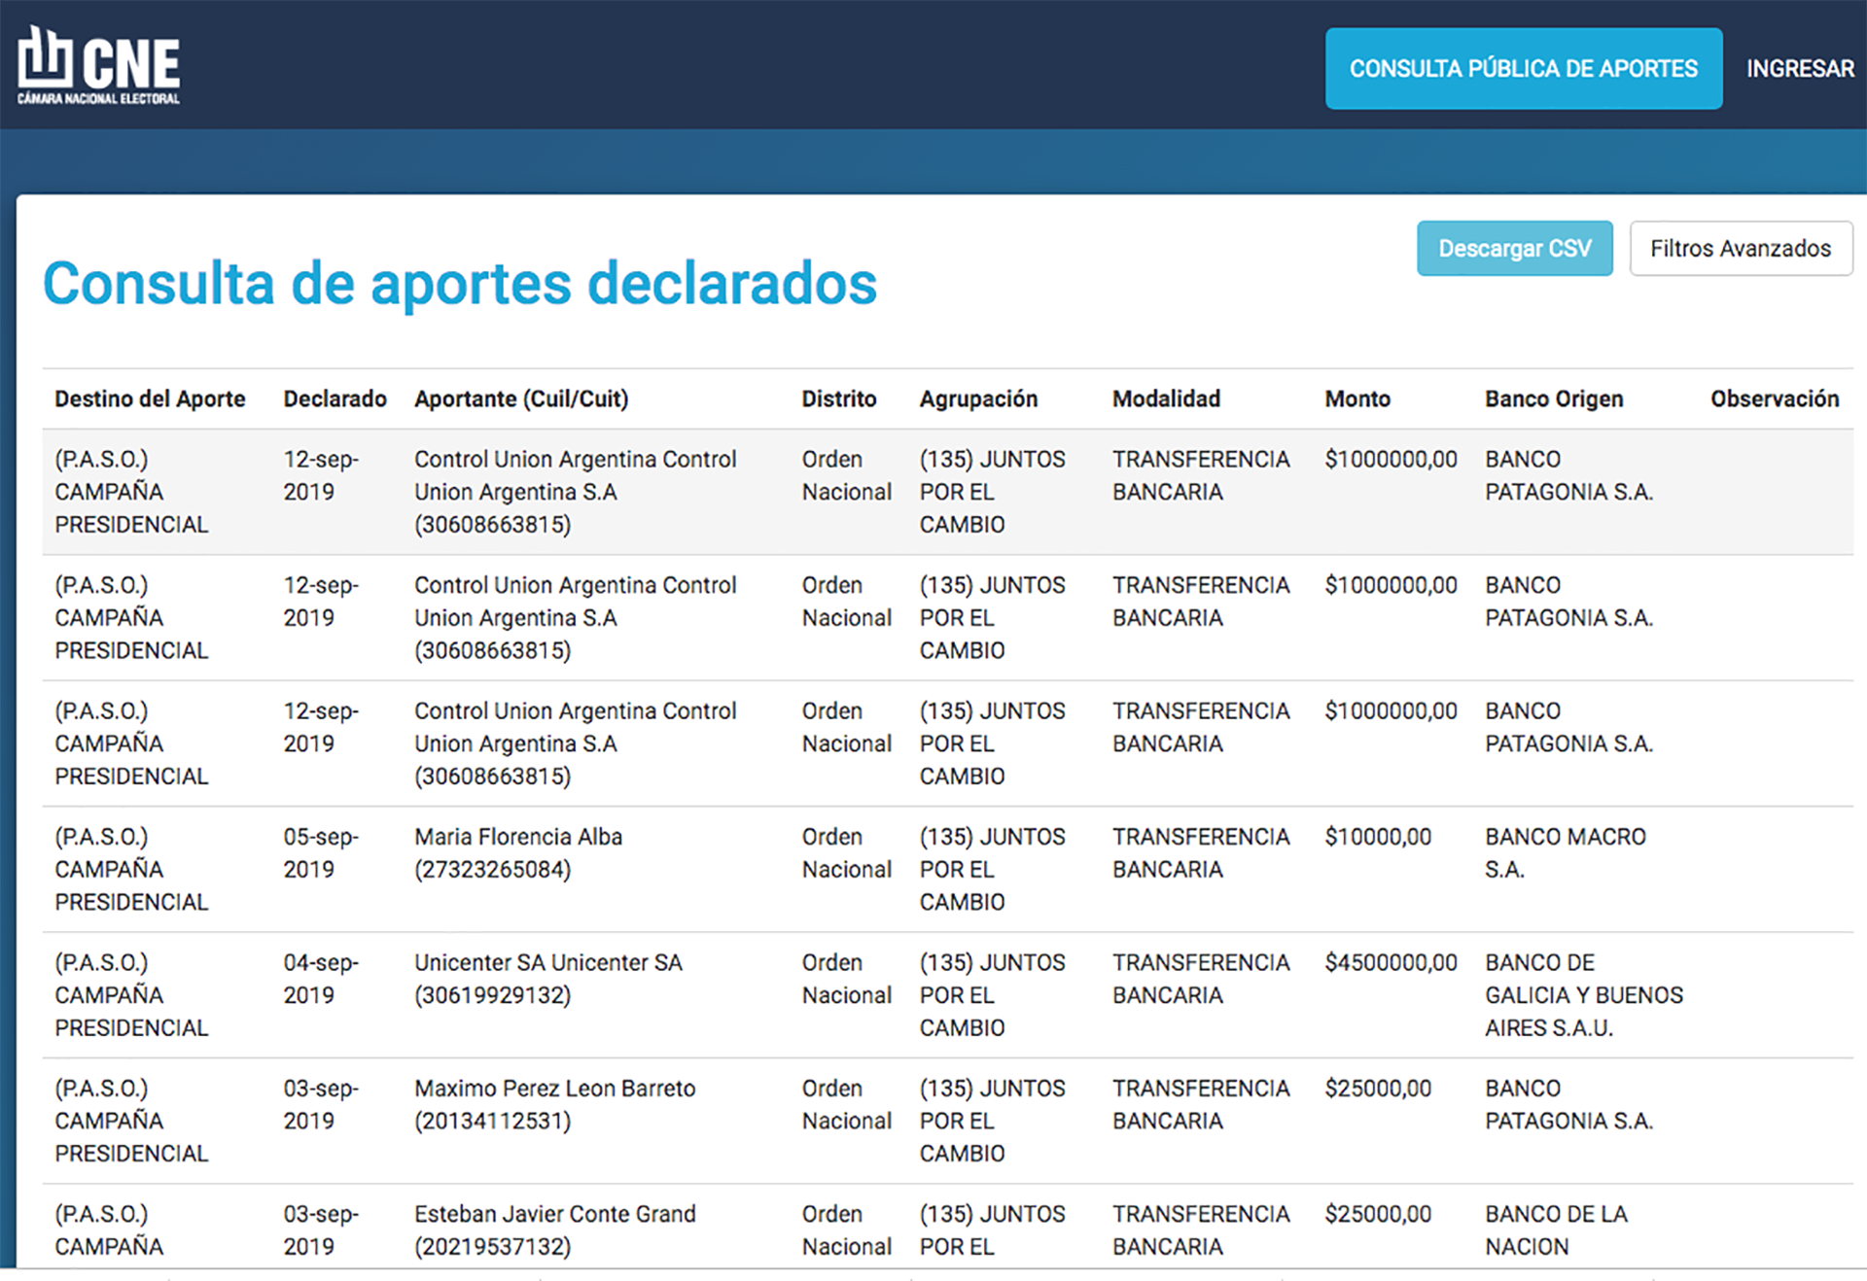Screen dimensions: 1867x1281
Task: Click Juntos por el Cambio in the Unicenter row
Action: [992, 994]
